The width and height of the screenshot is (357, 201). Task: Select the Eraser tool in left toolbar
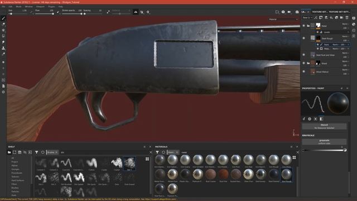tap(3, 24)
